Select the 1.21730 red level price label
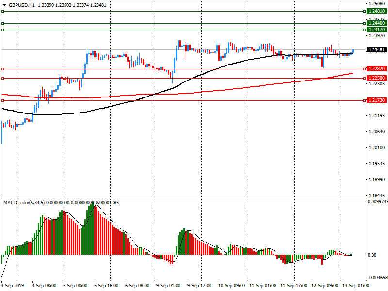The height and width of the screenshot is (291, 388). click(x=376, y=100)
